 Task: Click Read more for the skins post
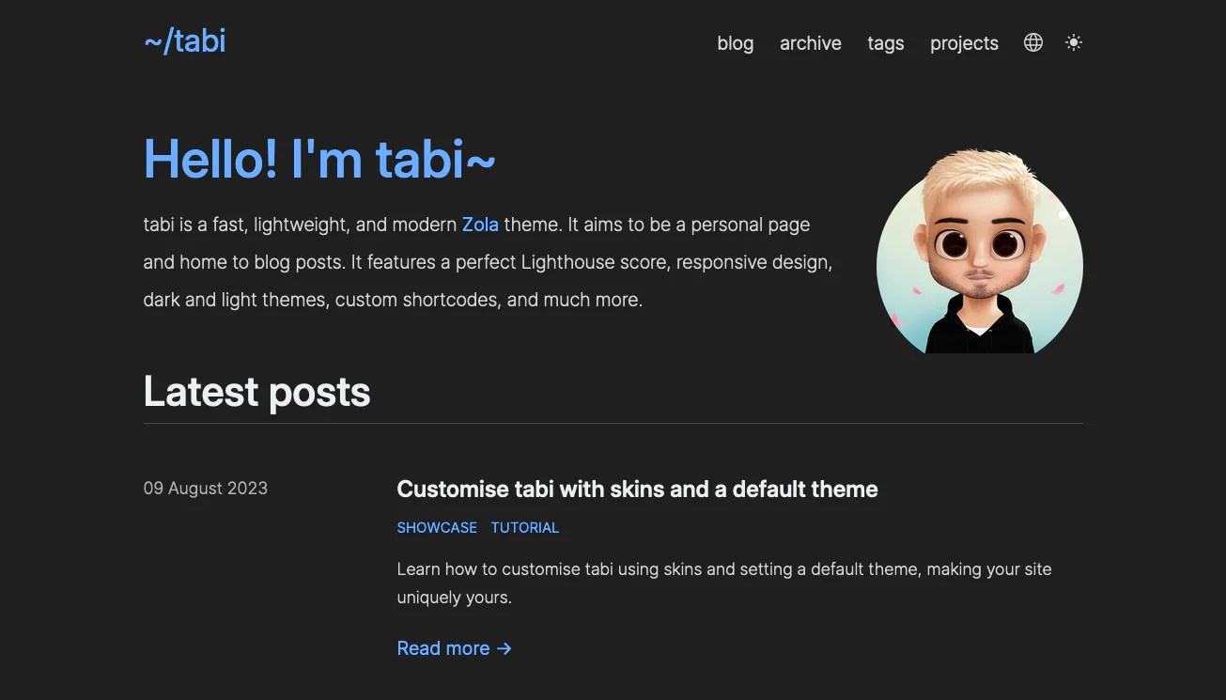pyautogui.click(x=443, y=648)
